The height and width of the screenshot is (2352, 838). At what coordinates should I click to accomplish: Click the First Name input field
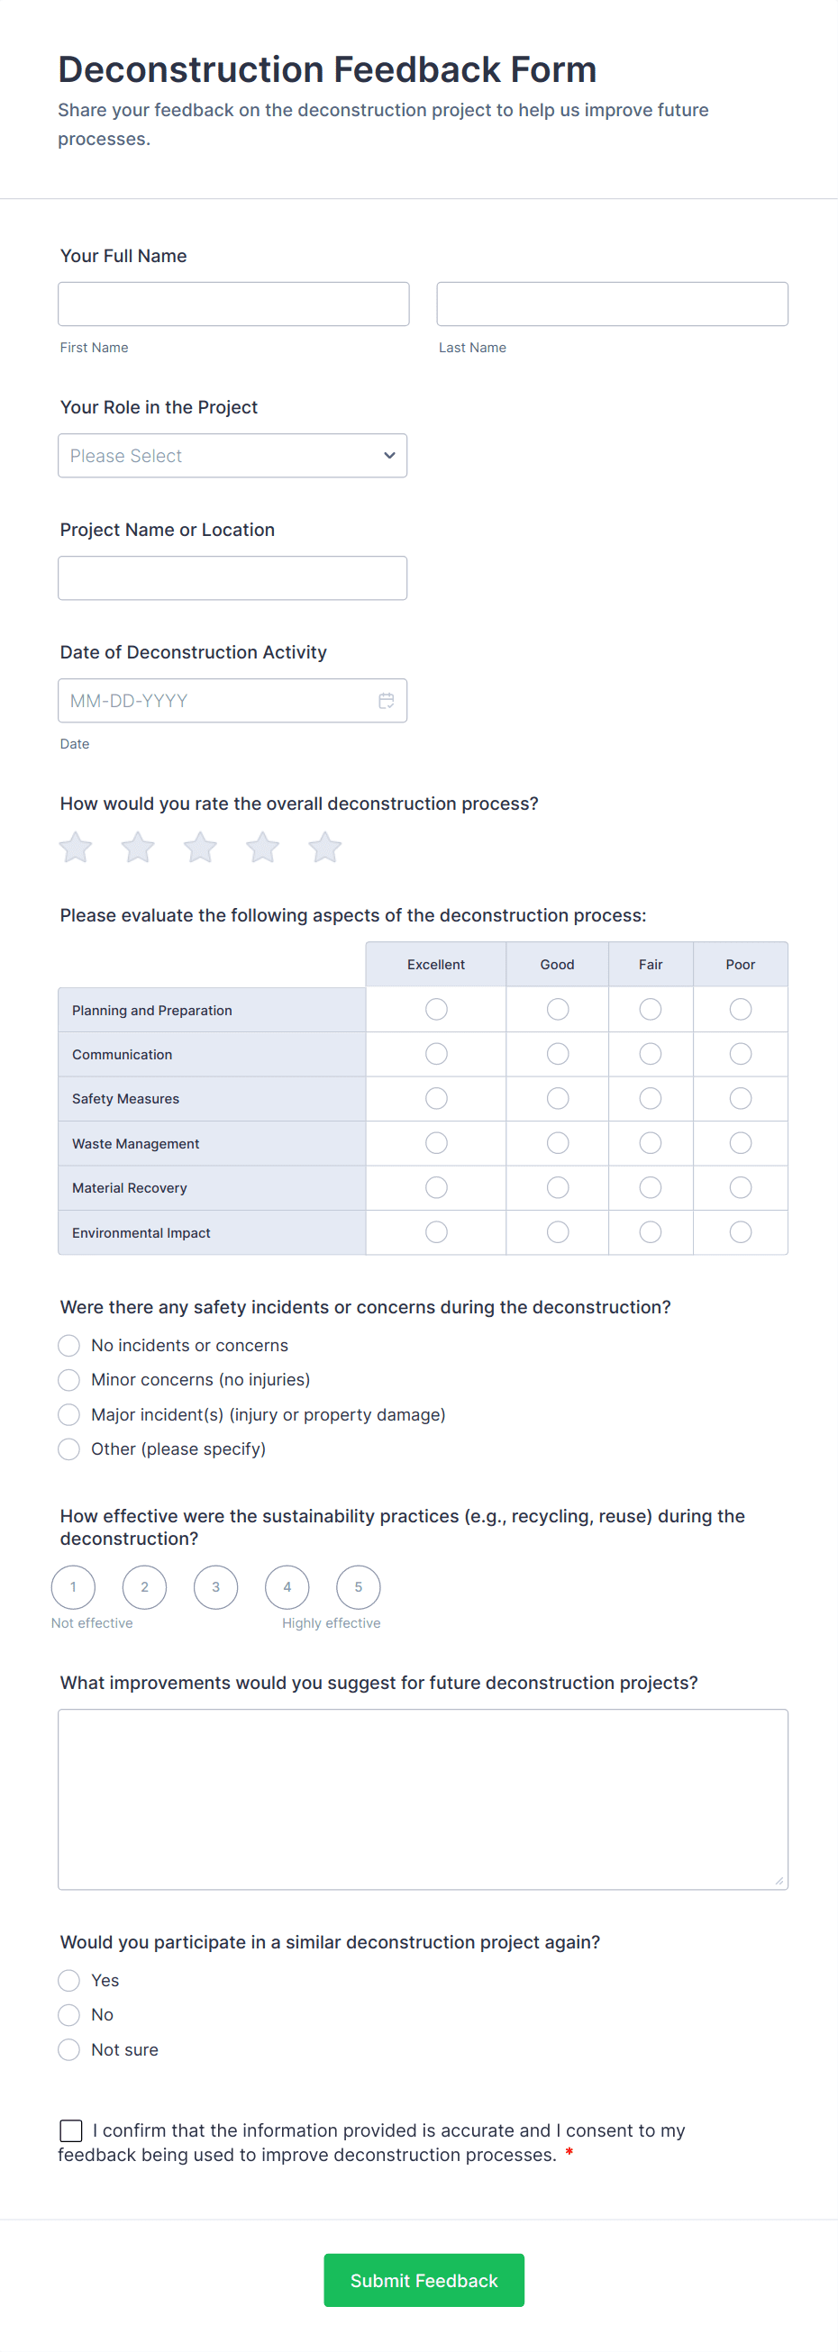pyautogui.click(x=232, y=304)
